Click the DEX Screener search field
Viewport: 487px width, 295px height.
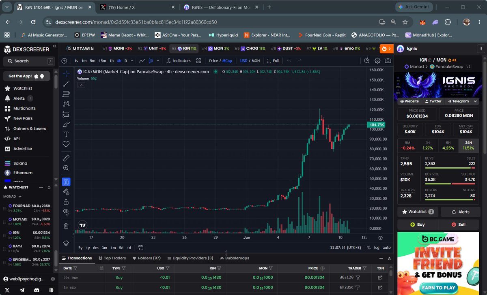[28, 61]
